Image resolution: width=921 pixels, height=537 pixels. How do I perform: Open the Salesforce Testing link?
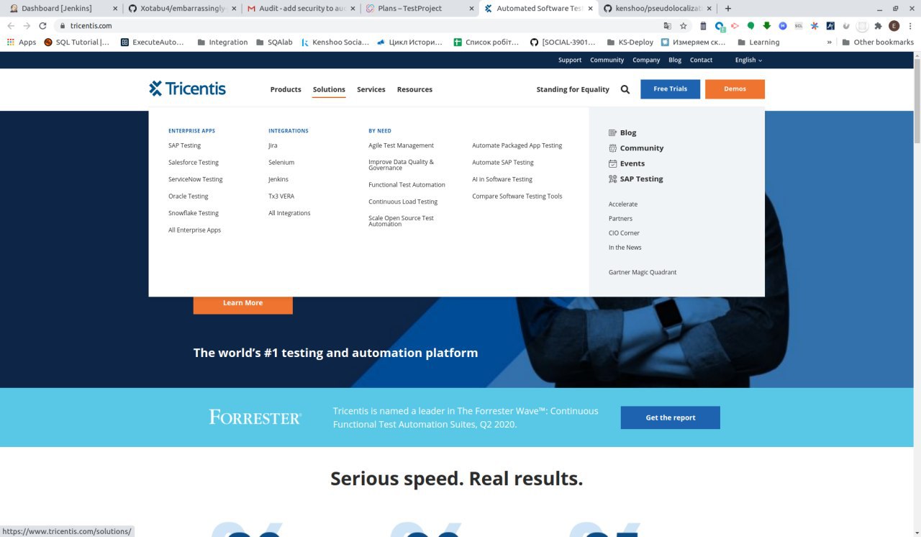(x=194, y=163)
